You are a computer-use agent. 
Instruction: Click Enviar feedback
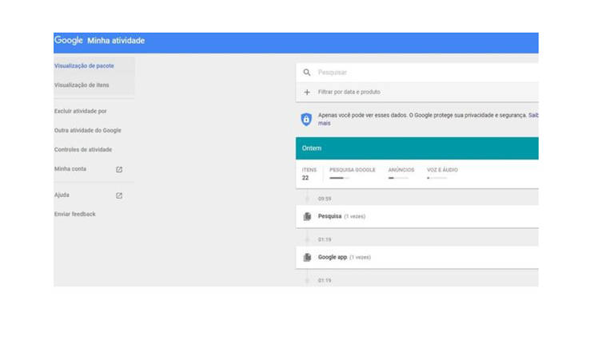(x=75, y=214)
